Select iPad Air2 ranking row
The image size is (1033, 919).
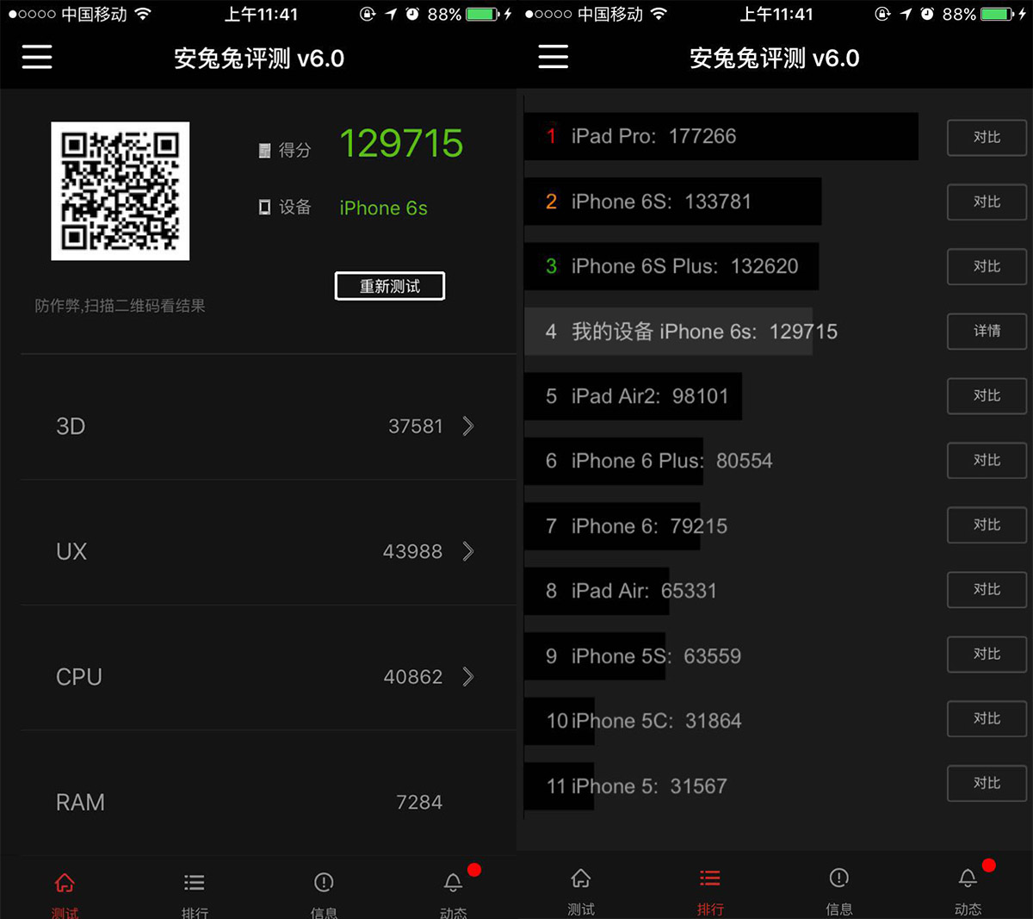click(x=634, y=396)
